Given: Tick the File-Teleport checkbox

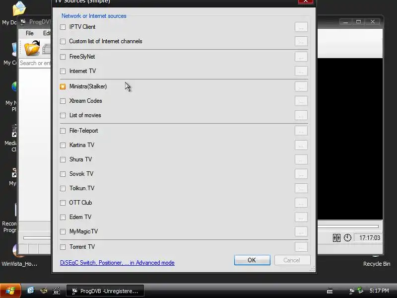Looking at the screenshot, I should point(63,131).
